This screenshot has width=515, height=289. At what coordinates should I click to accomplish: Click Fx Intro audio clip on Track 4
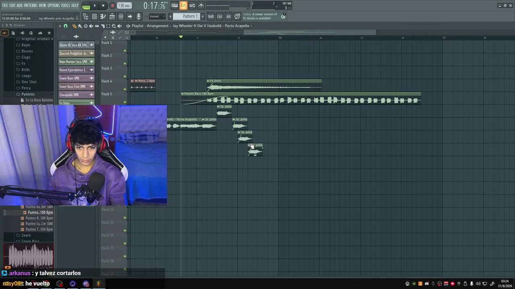pyautogui.click(x=264, y=85)
